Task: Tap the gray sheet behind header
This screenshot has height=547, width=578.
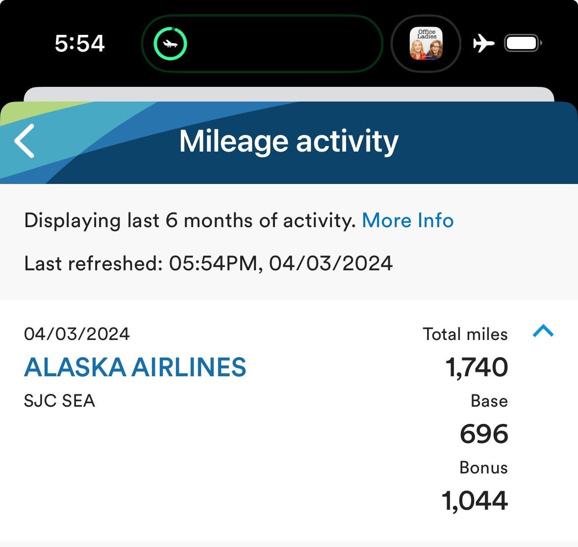Action: click(289, 93)
